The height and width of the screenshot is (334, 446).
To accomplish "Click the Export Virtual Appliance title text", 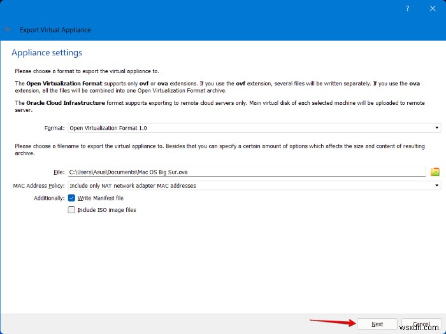I will [55, 30].
